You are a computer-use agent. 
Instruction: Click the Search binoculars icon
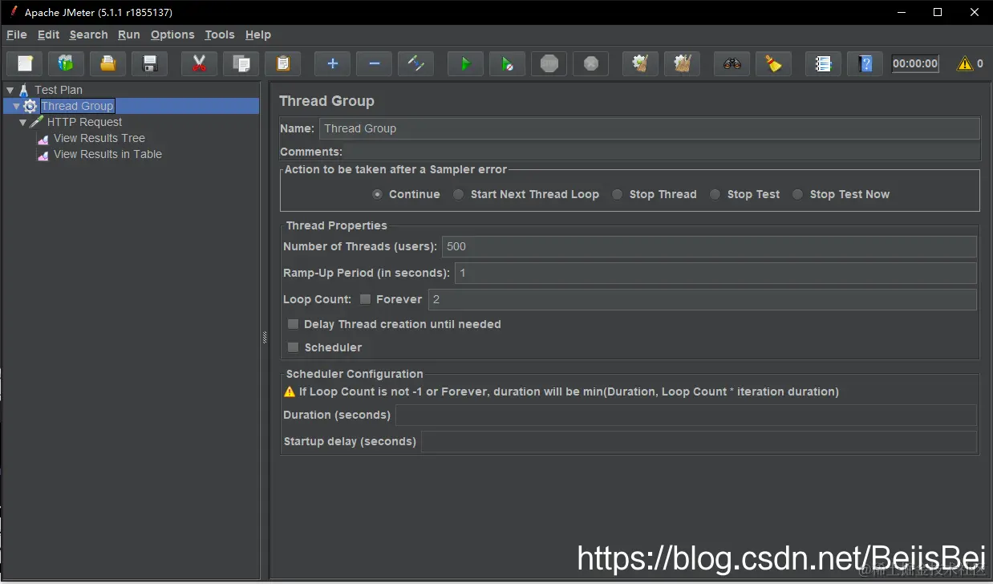[732, 63]
